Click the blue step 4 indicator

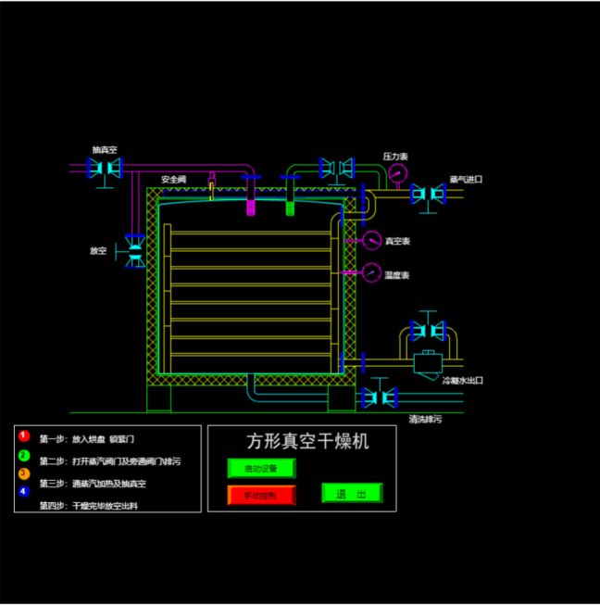click(x=24, y=491)
